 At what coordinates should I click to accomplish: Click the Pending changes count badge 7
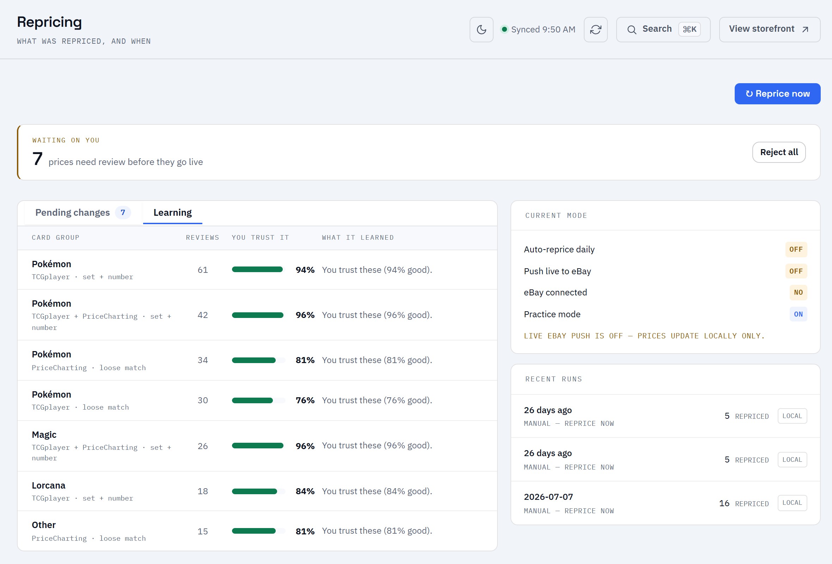(123, 213)
